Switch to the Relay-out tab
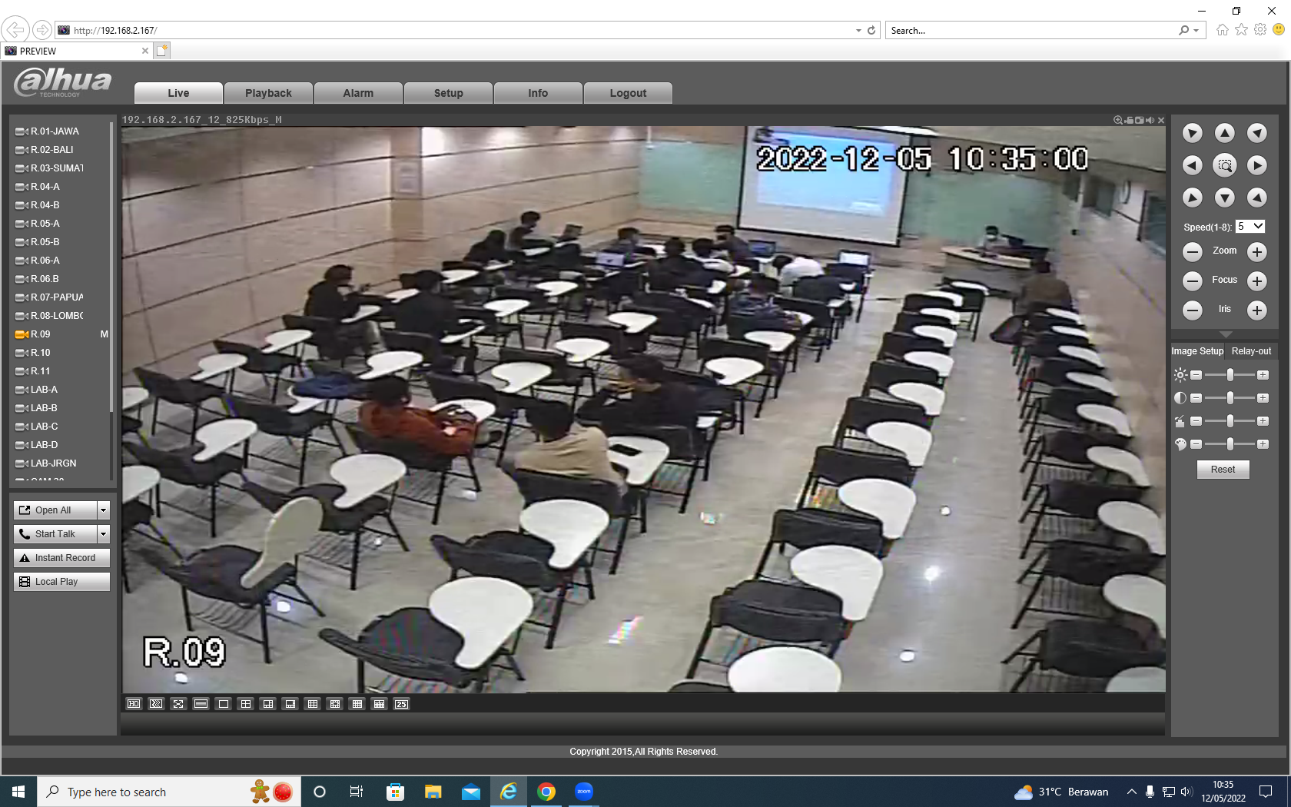1291x807 pixels. tap(1251, 351)
